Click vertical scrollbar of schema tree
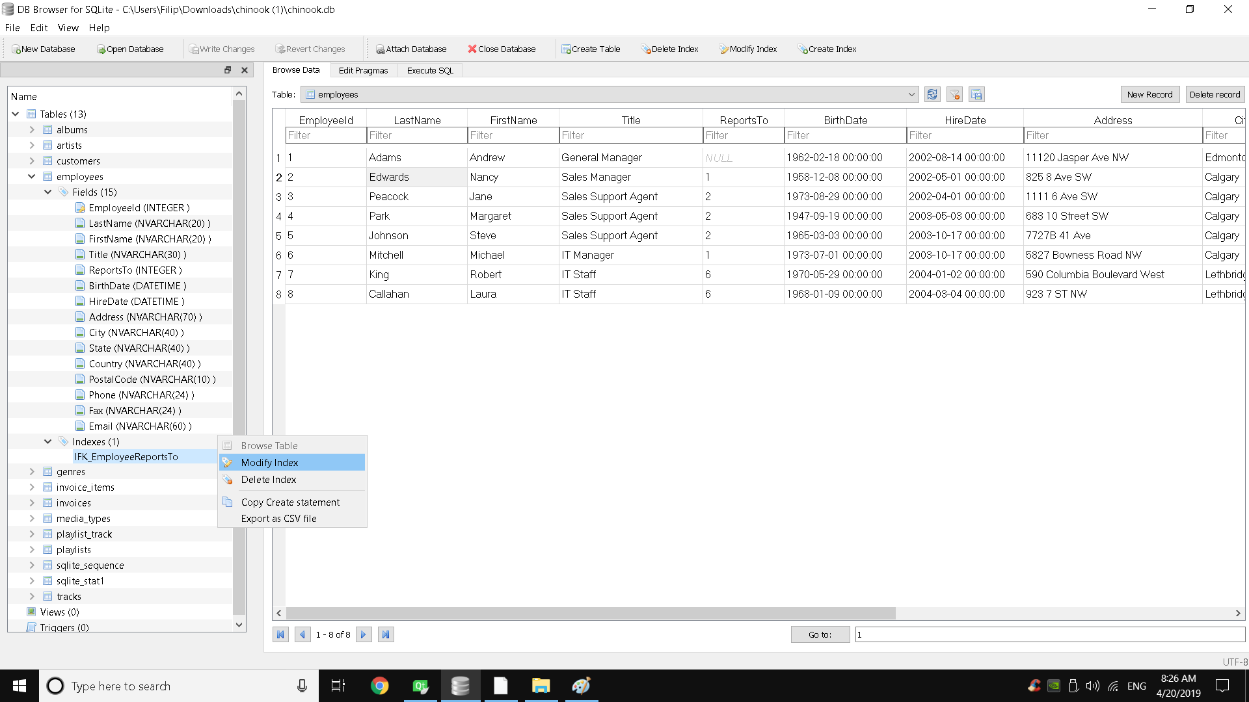Screen dimensions: 1249x702 (x=239, y=357)
